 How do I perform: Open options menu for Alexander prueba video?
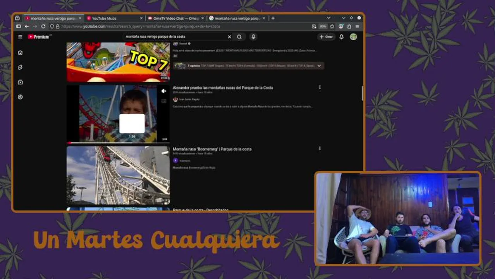pos(320,87)
